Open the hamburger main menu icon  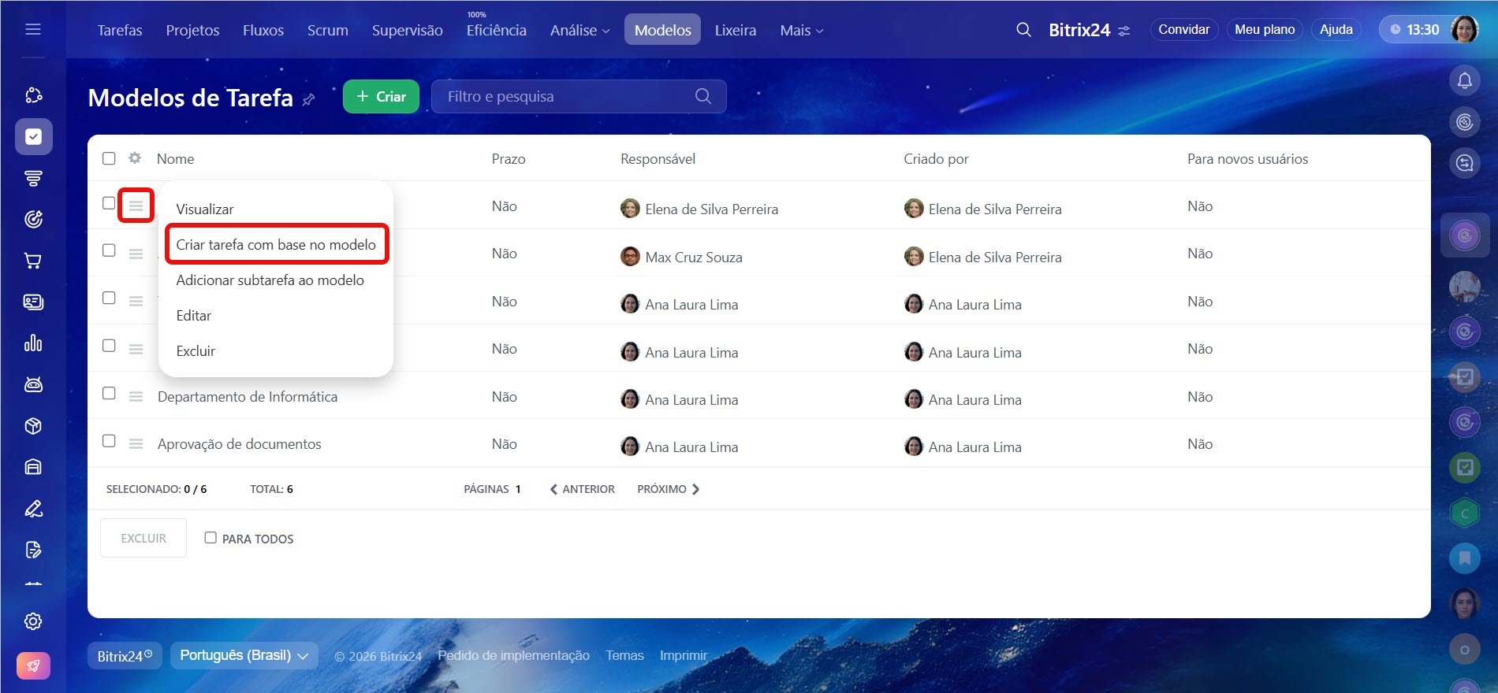33,29
